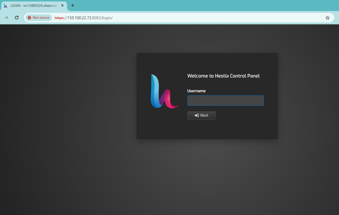Switch to the LOGIN - srv13889329 tab

pos(33,6)
